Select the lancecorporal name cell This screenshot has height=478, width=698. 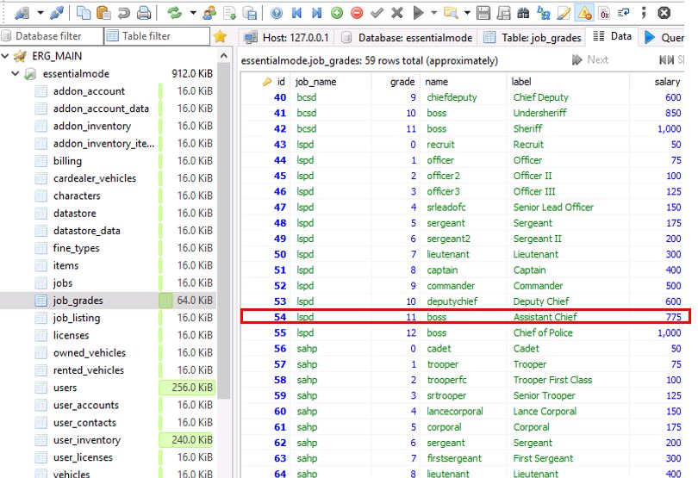(464, 411)
